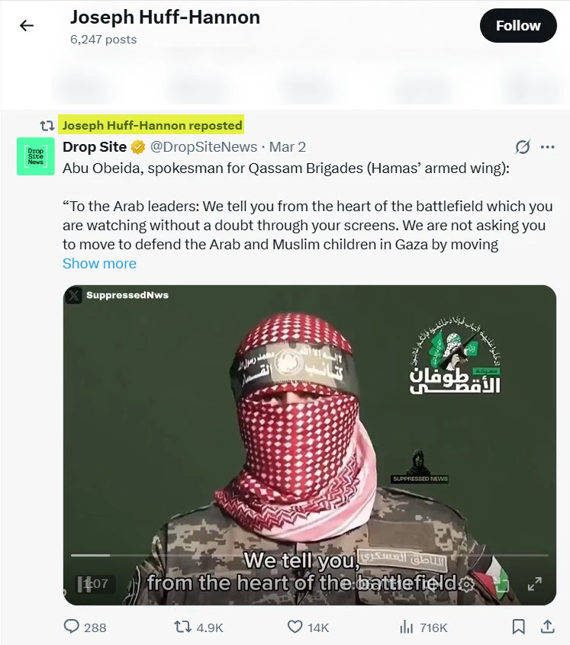
Task: Seek on the video progress bar
Action: 309,555
